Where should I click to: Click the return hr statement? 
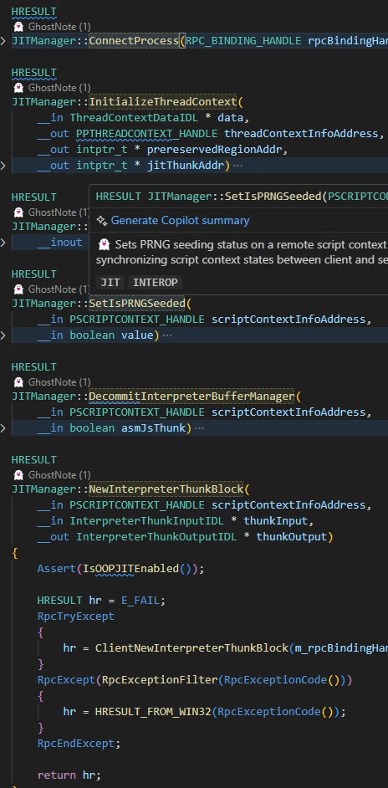(x=69, y=775)
